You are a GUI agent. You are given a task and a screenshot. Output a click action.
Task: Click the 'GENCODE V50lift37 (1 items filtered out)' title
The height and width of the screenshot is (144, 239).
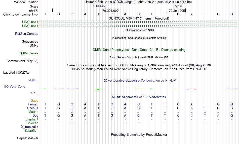[139, 18]
